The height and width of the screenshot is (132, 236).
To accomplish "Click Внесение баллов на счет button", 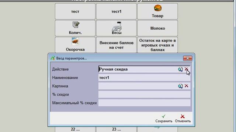I will coord(117,45).
